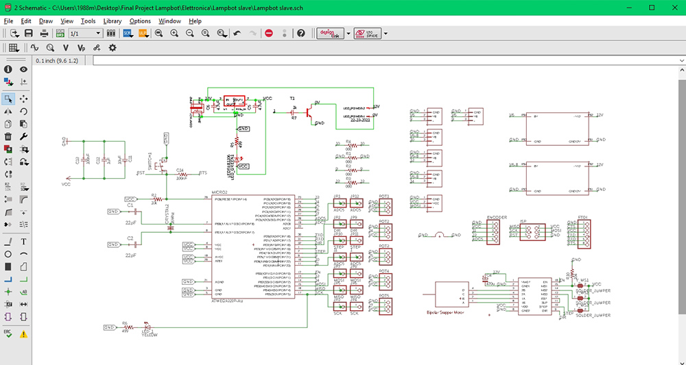This screenshot has width=686, height=365.
Task: Open the Tools menu
Action: click(x=88, y=21)
